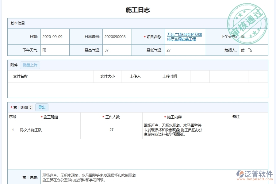
Task: Open the 万达广场35#会所及咖啡厅空调安装工程 project link
Action: (x=184, y=36)
